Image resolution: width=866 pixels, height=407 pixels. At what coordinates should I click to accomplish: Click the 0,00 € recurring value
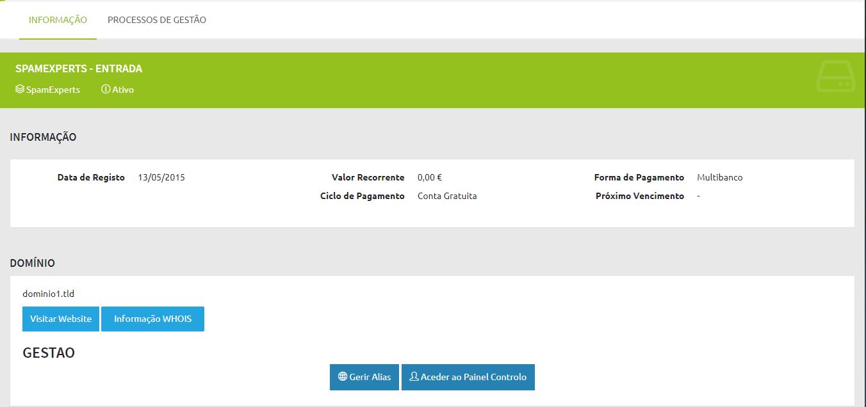point(429,177)
